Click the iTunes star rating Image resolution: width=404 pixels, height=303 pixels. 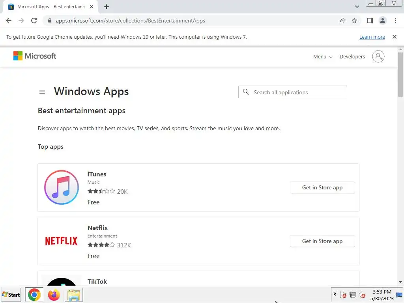pyautogui.click(x=101, y=191)
